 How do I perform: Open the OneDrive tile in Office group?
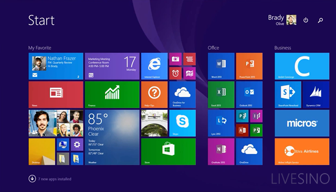[249, 152]
